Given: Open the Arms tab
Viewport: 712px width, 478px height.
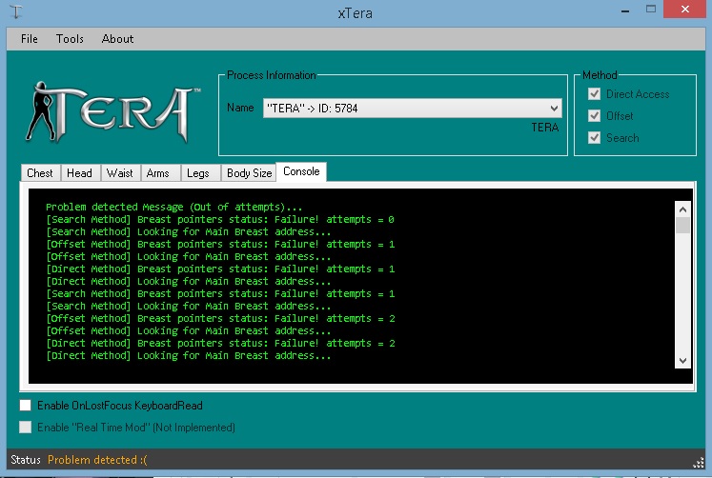Looking at the screenshot, I should tap(157, 173).
